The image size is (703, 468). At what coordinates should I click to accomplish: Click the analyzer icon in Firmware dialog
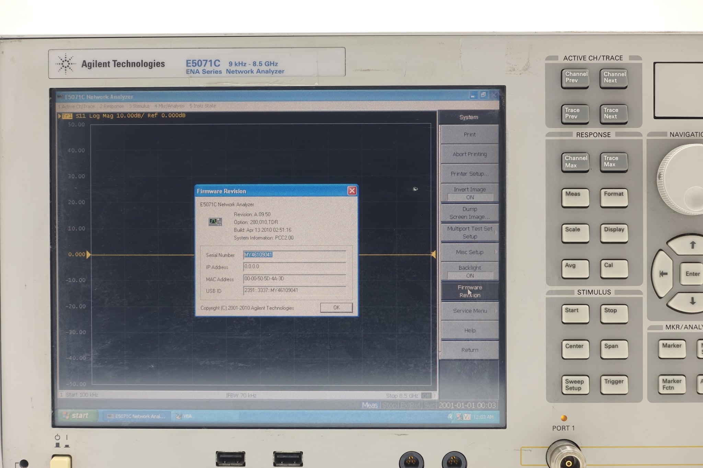(215, 222)
